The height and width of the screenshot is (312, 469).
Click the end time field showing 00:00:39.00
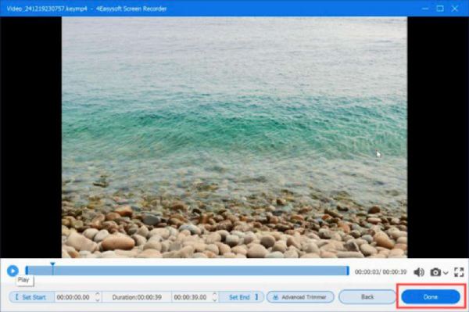pyautogui.click(x=191, y=297)
